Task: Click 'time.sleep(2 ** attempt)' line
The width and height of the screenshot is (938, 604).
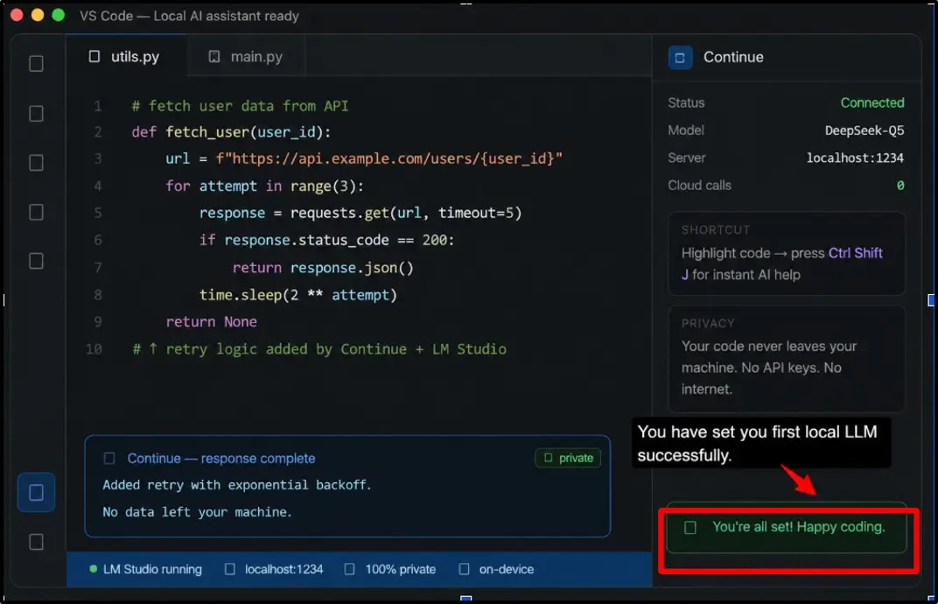Action: [297, 294]
